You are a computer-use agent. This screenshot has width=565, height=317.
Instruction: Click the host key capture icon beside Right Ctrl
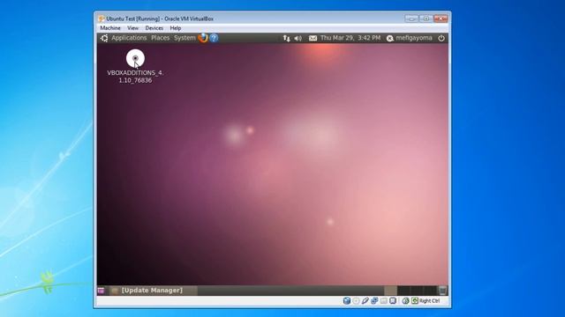click(415, 300)
